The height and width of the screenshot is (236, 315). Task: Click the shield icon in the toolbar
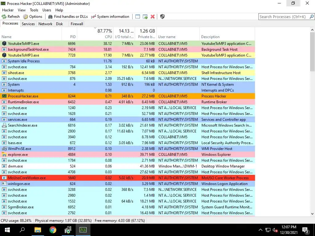click(162, 17)
